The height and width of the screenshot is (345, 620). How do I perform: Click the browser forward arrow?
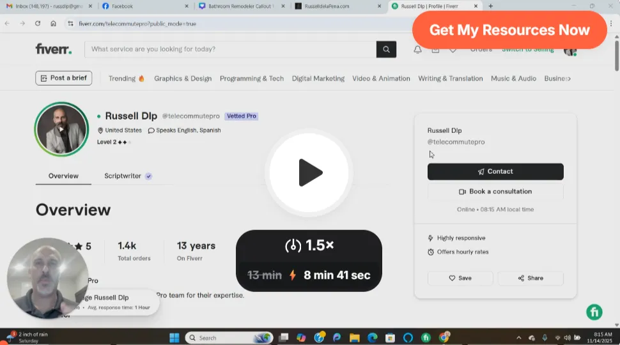click(22, 24)
